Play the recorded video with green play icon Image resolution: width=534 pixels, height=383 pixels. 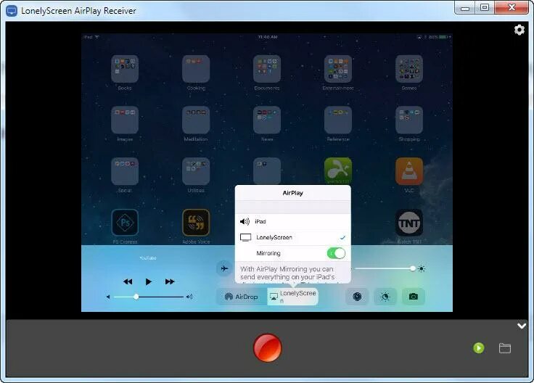point(478,348)
